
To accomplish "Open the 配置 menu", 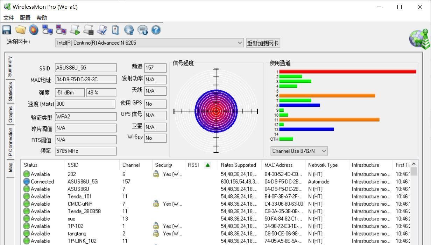I will click(x=25, y=18).
